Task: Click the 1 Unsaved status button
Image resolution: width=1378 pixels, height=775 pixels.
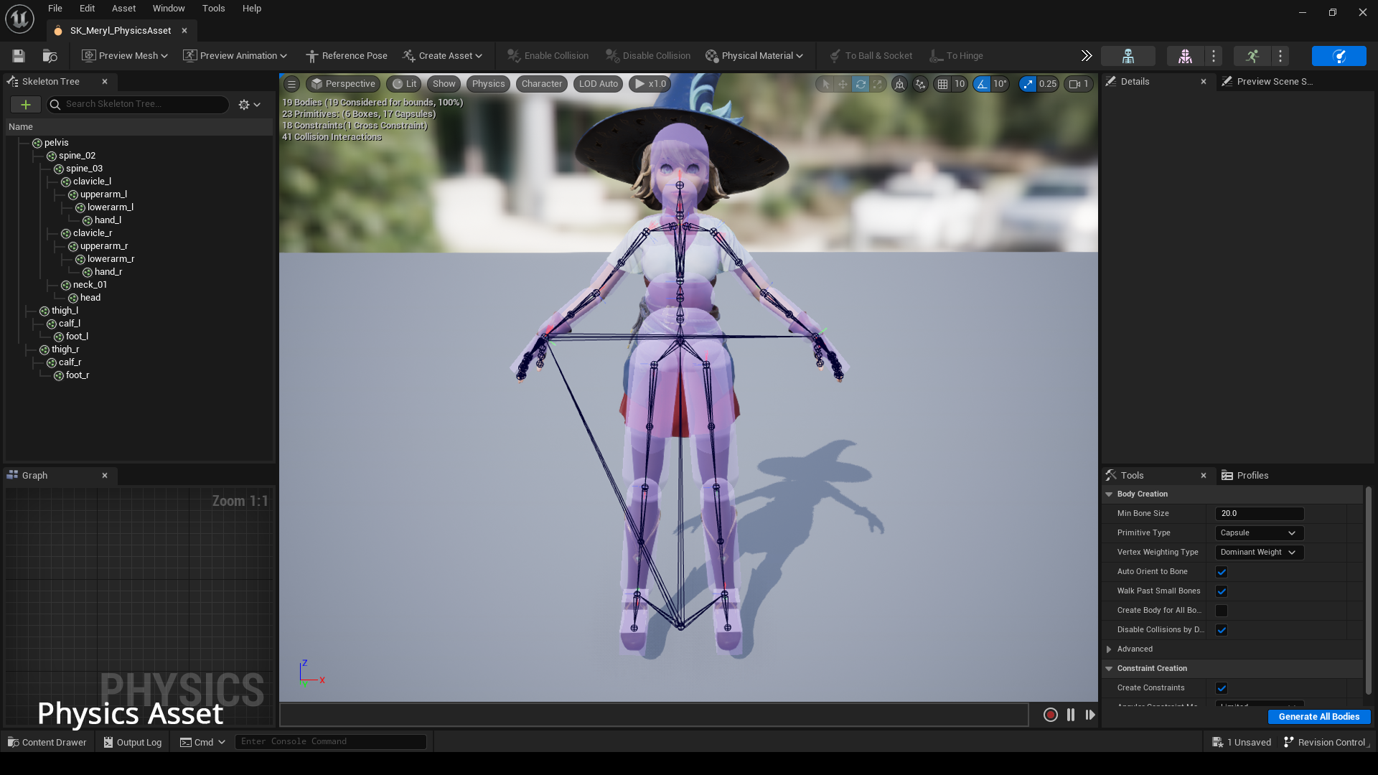Action: [1242, 742]
